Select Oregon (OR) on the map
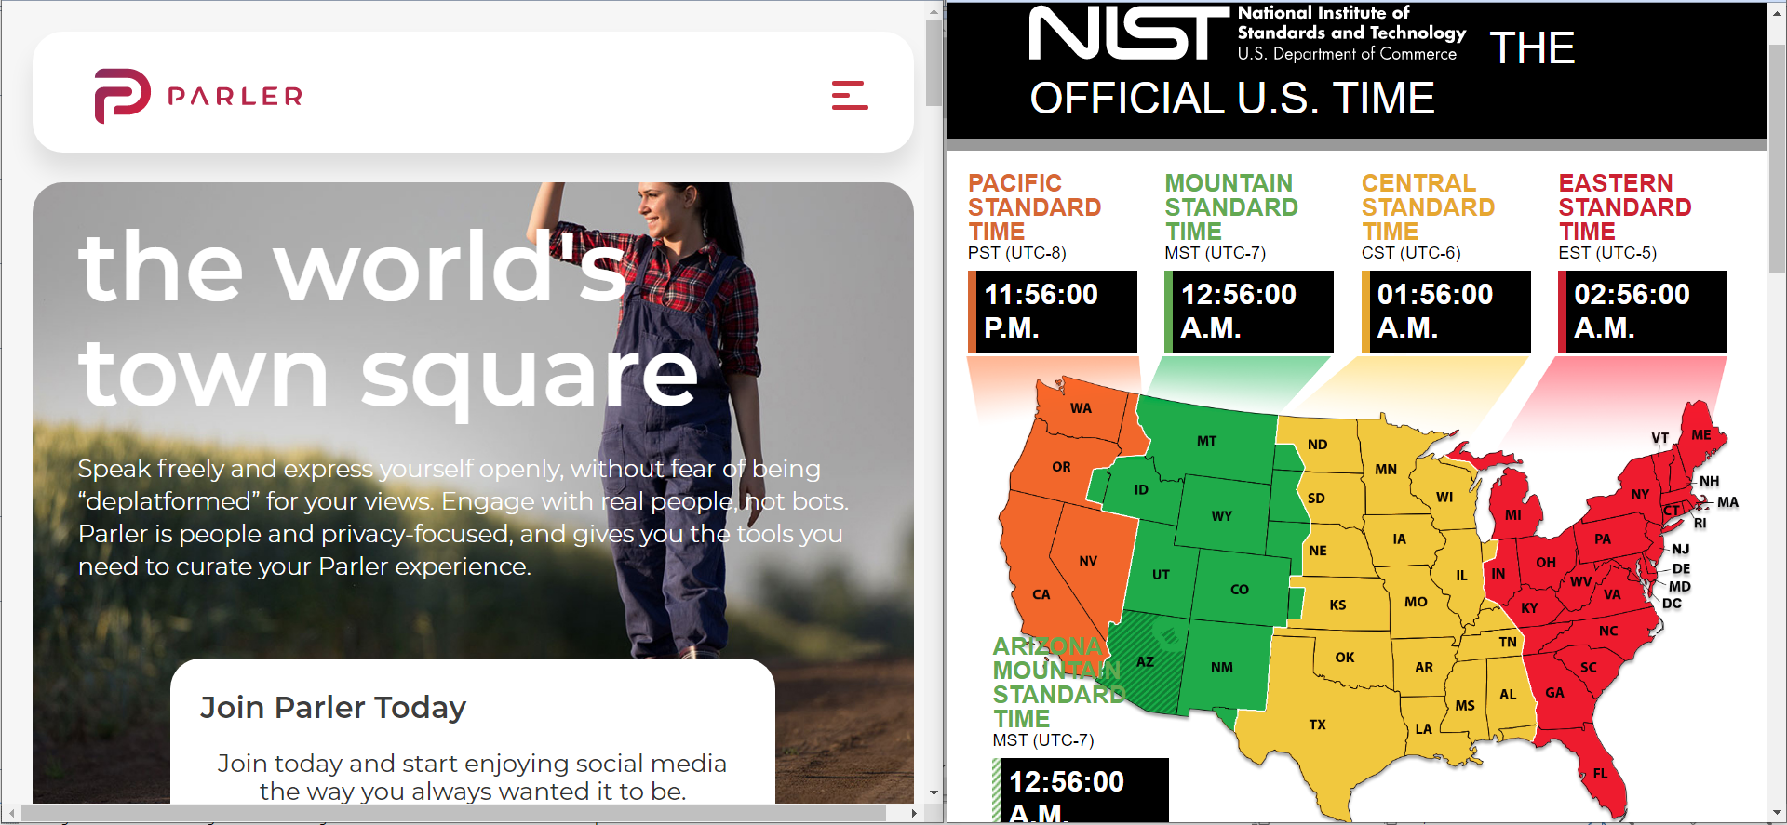Image resolution: width=1787 pixels, height=825 pixels. coord(1061,467)
